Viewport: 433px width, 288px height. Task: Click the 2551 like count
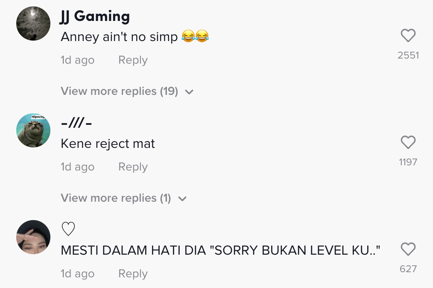pyautogui.click(x=408, y=55)
